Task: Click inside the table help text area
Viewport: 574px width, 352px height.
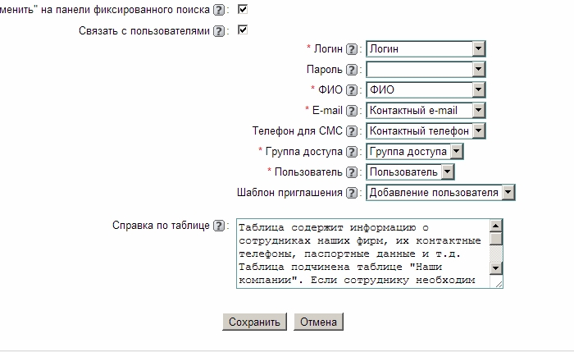Action: 361,253
